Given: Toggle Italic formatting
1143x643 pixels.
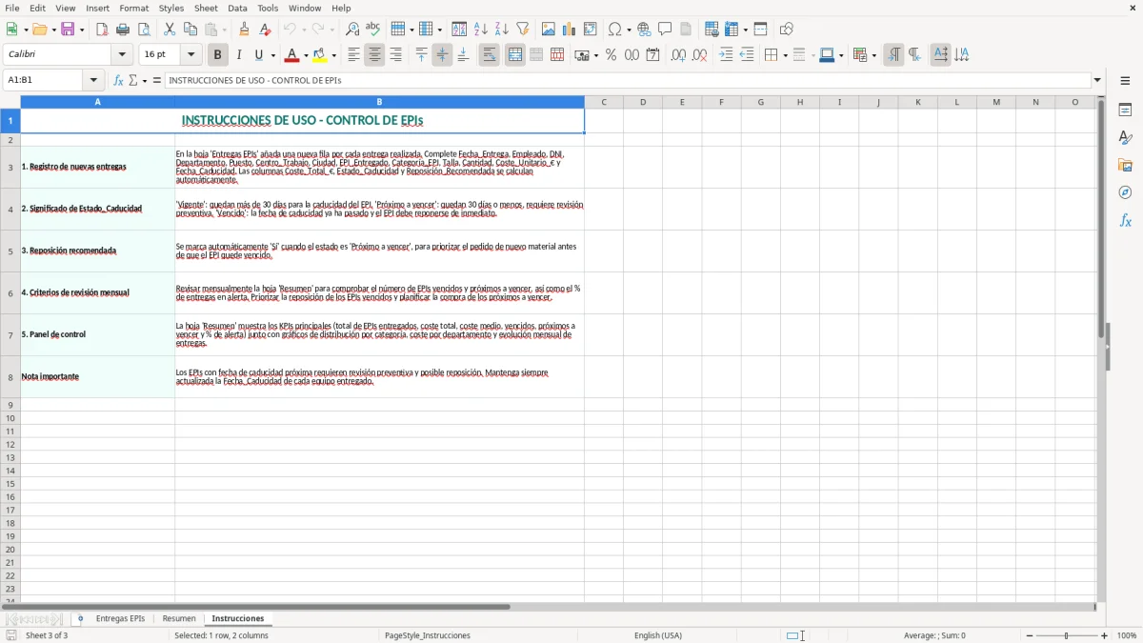Looking at the screenshot, I should pos(239,55).
